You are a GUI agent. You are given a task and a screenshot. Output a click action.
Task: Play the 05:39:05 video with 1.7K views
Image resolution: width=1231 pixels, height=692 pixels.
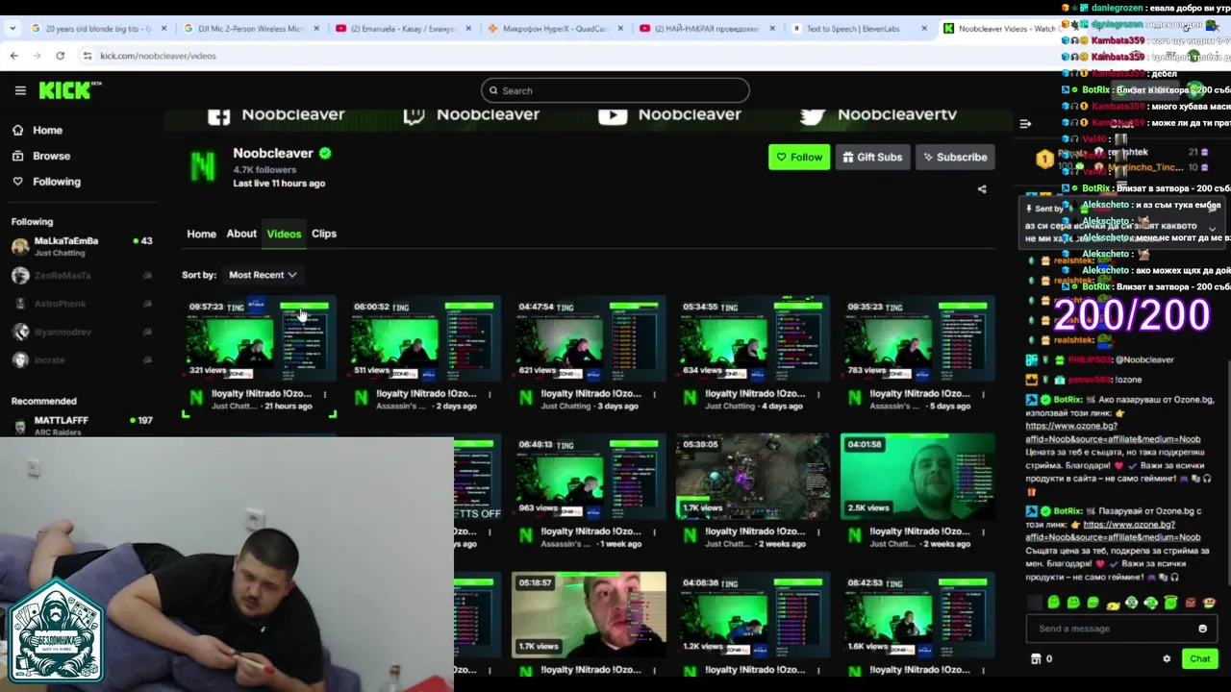click(753, 477)
